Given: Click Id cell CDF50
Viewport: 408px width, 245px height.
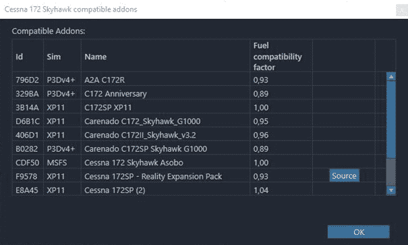Looking at the screenshot, I should click(x=28, y=163).
